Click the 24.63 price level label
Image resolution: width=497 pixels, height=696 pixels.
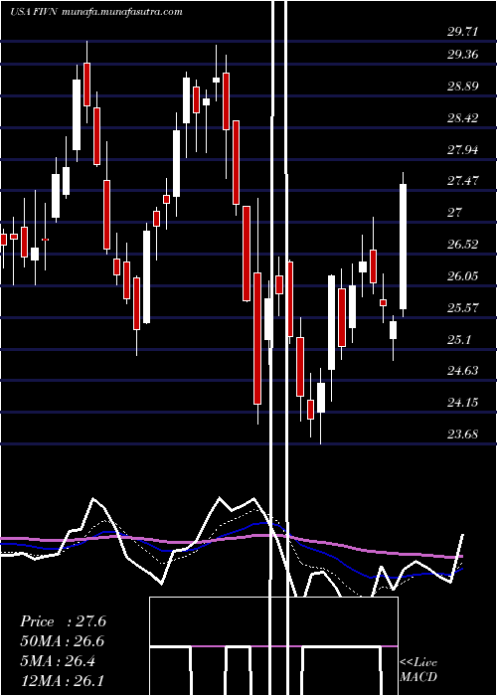tap(463, 370)
